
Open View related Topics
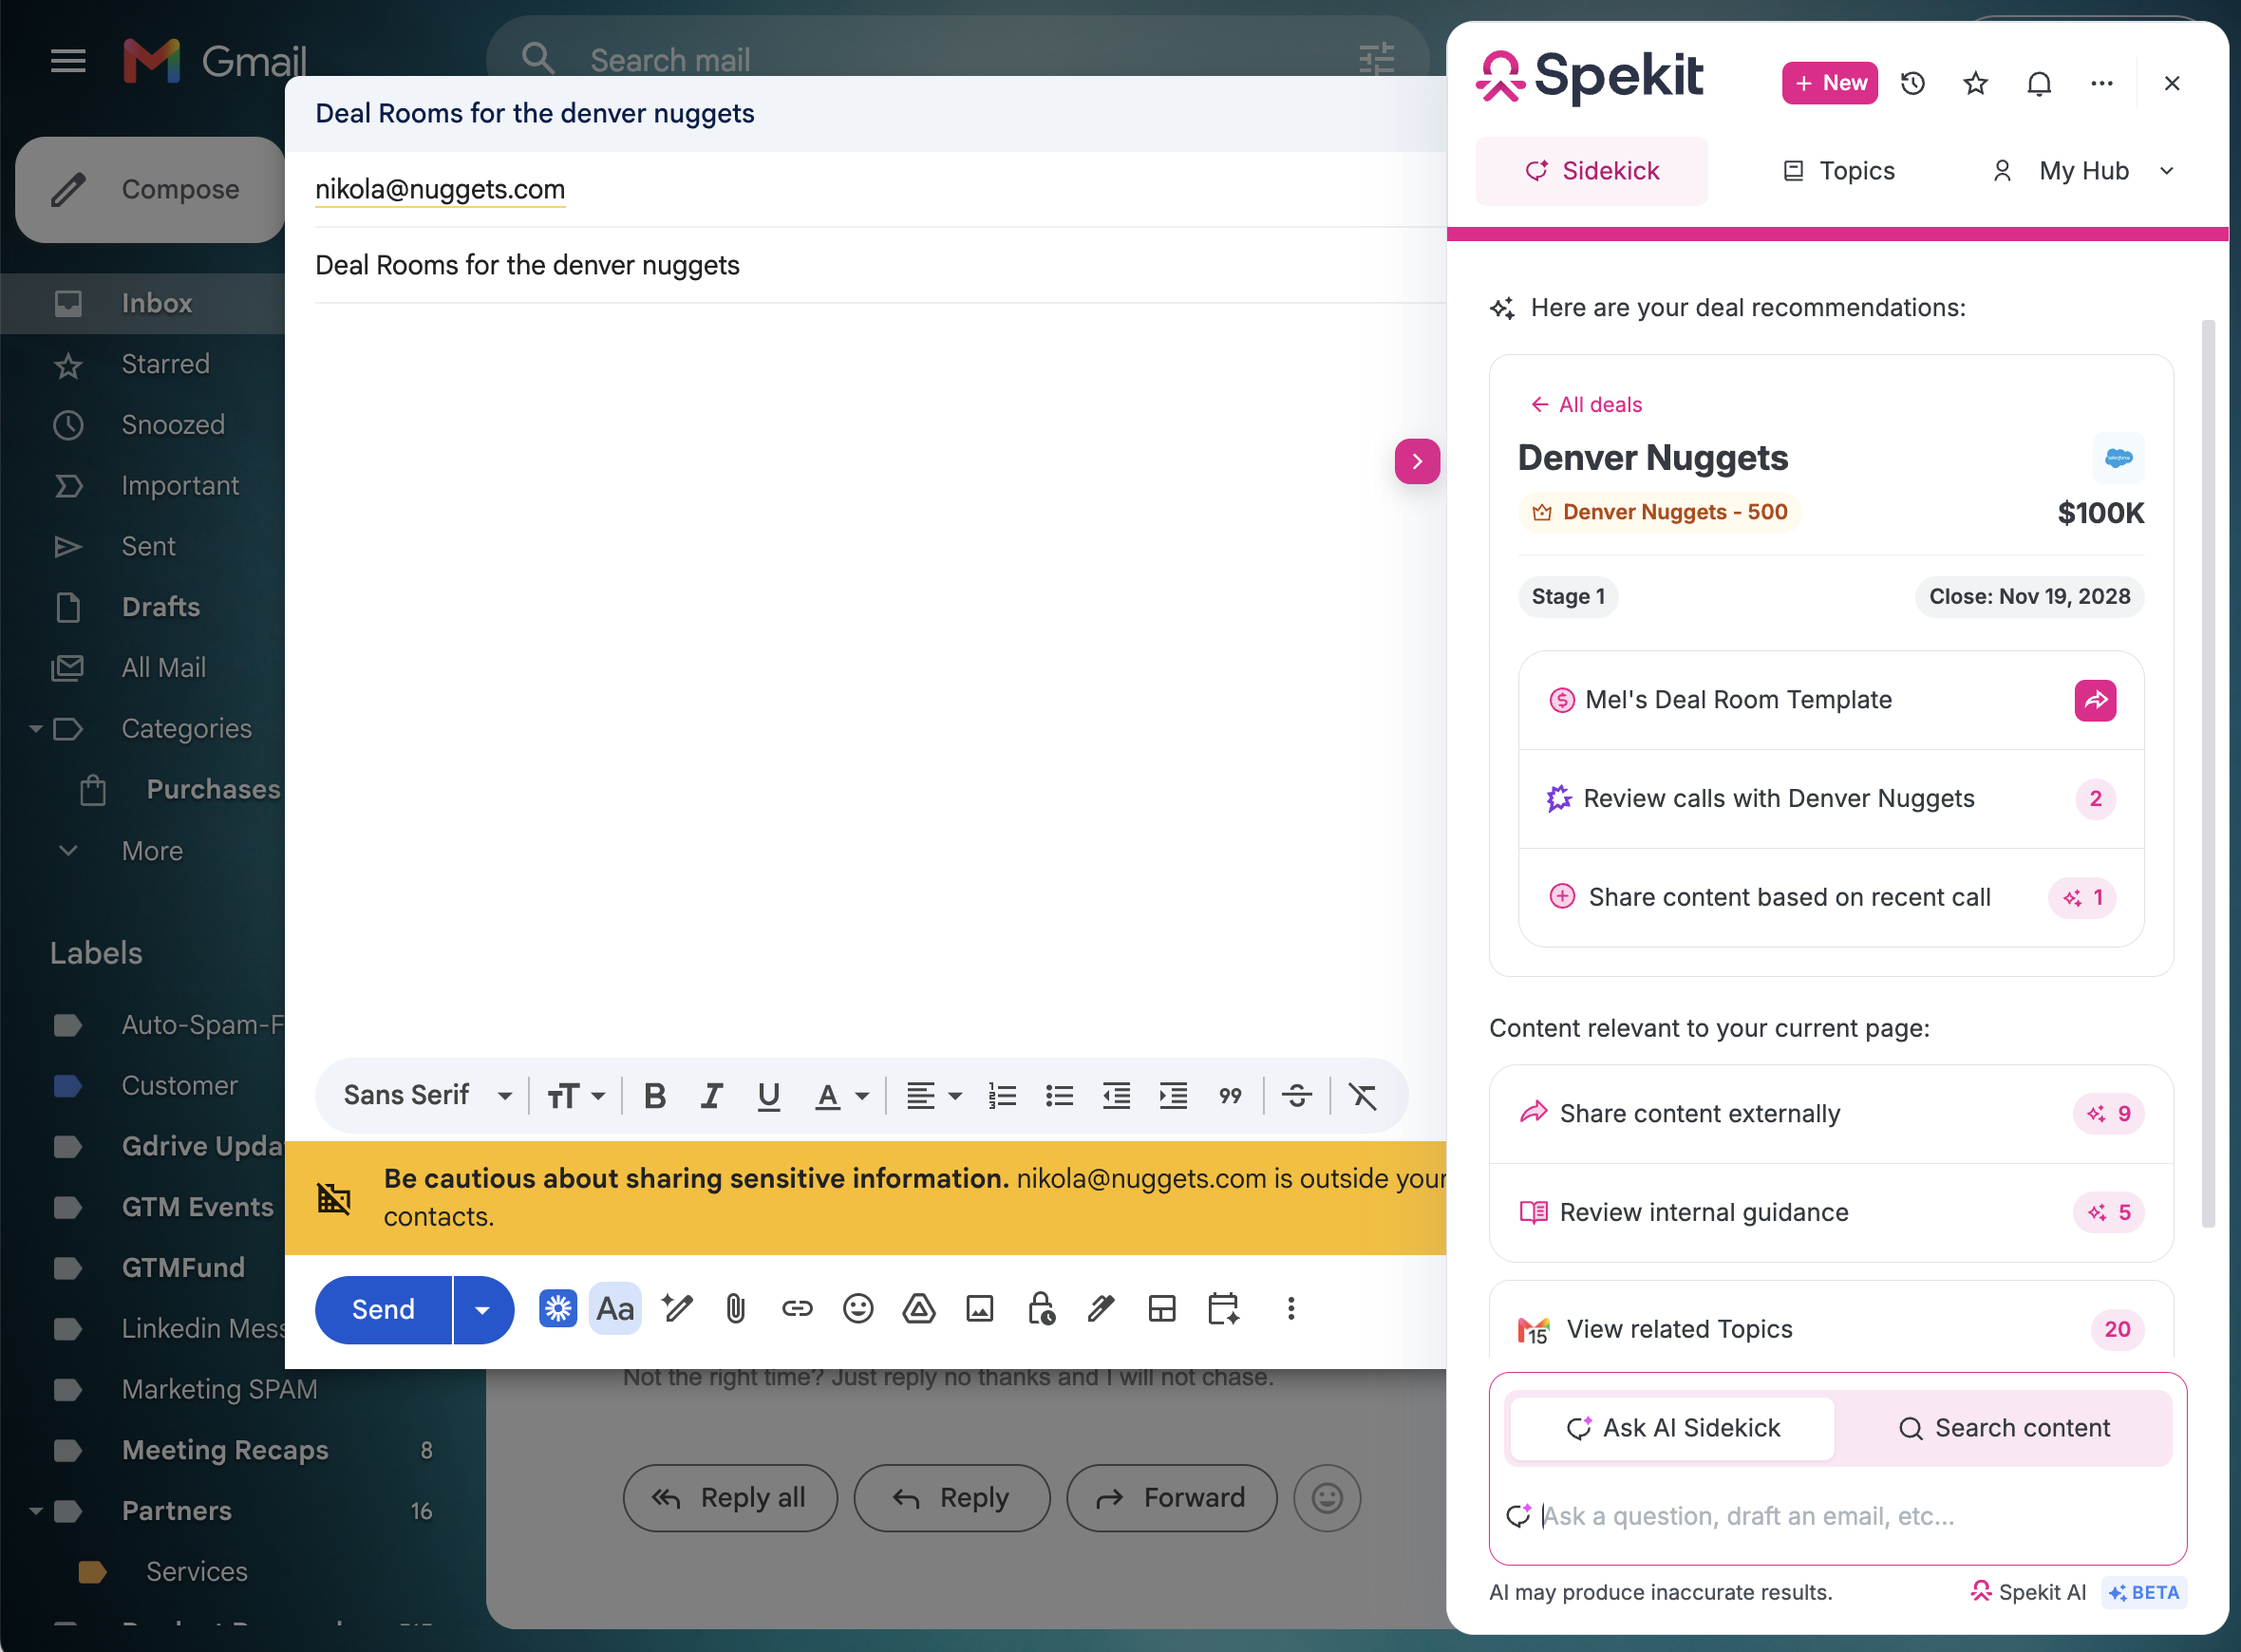[1830, 1328]
